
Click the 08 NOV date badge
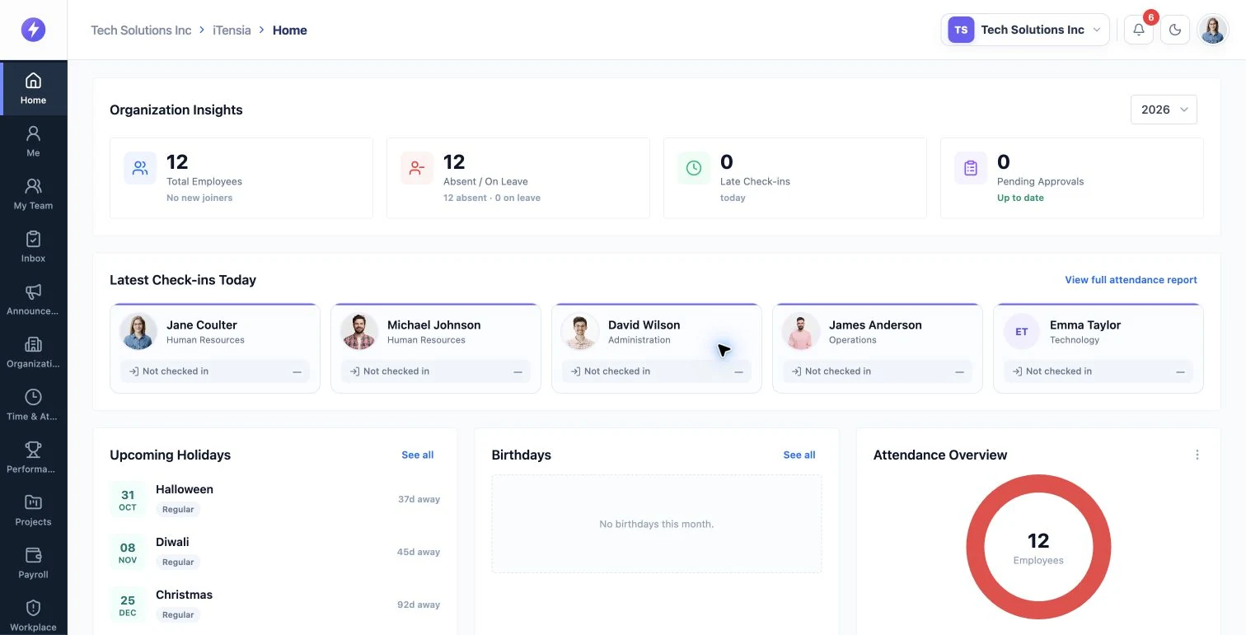point(128,553)
